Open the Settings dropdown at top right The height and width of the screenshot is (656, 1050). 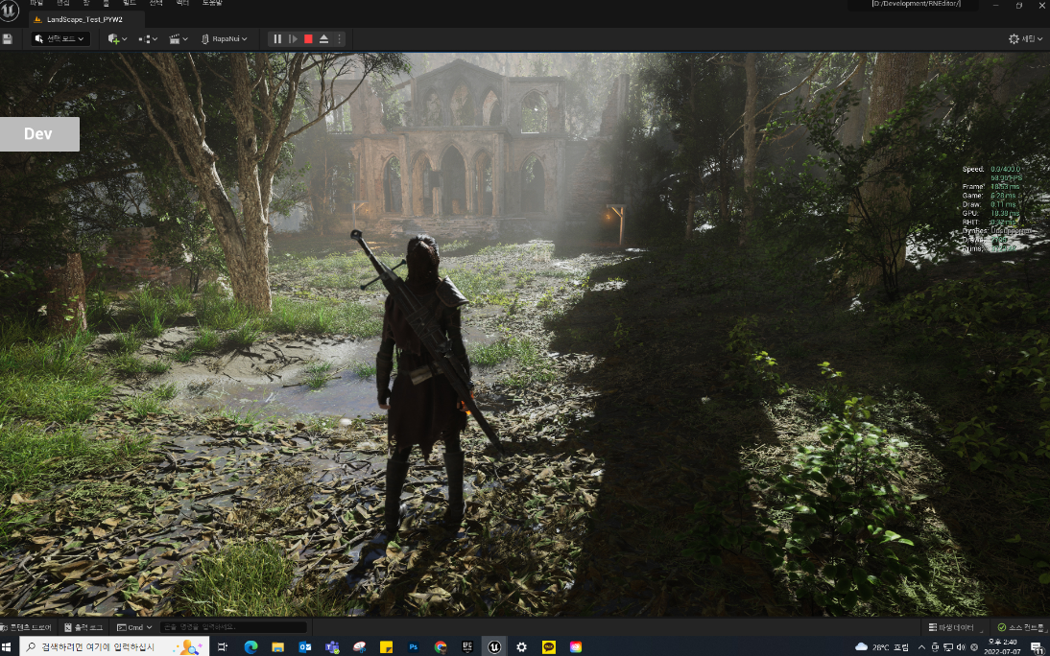[1026, 38]
